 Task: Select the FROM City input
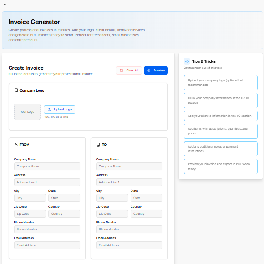click(30, 198)
